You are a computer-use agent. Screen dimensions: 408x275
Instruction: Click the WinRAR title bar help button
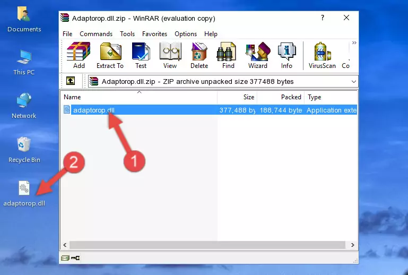[x=323, y=18]
